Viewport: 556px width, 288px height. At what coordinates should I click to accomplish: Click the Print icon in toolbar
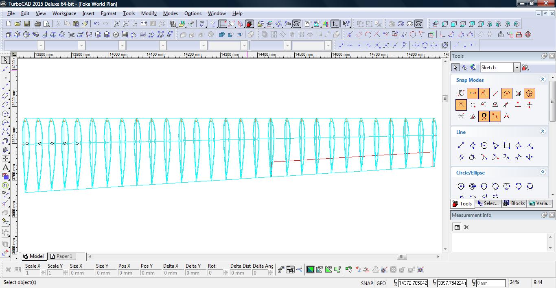coord(38,24)
